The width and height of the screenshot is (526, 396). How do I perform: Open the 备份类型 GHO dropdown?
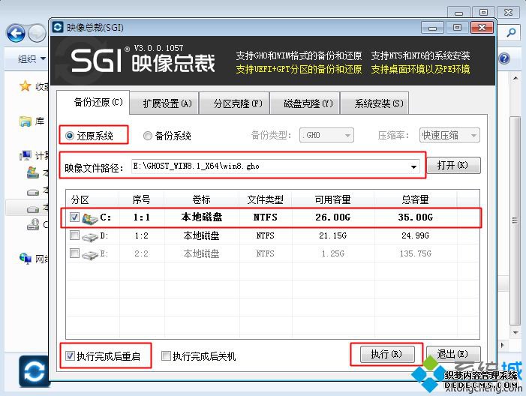pyautogui.click(x=326, y=135)
